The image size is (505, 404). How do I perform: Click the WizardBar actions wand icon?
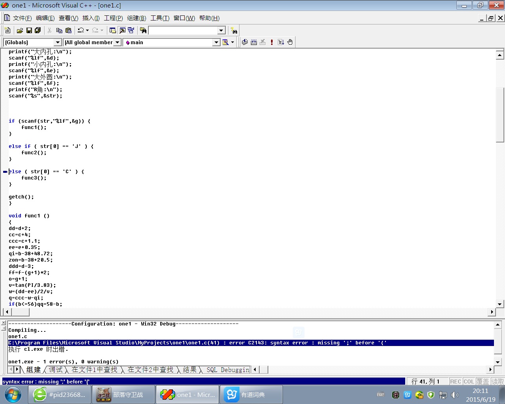[226, 42]
